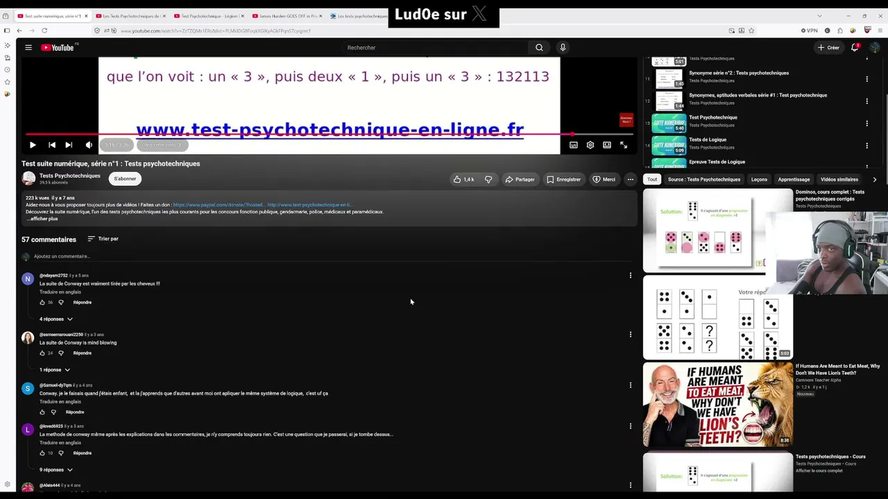Open the Tests Psychotechniques channel name
888x499 pixels.
click(x=70, y=176)
